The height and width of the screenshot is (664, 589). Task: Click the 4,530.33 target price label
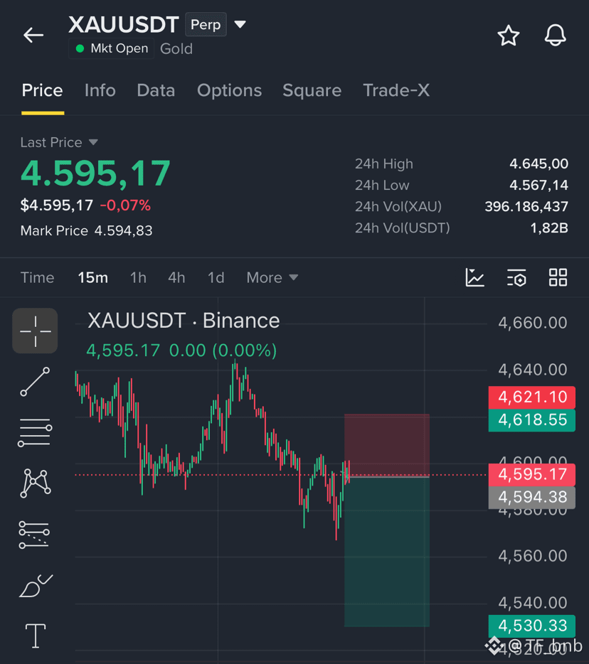[x=532, y=626]
